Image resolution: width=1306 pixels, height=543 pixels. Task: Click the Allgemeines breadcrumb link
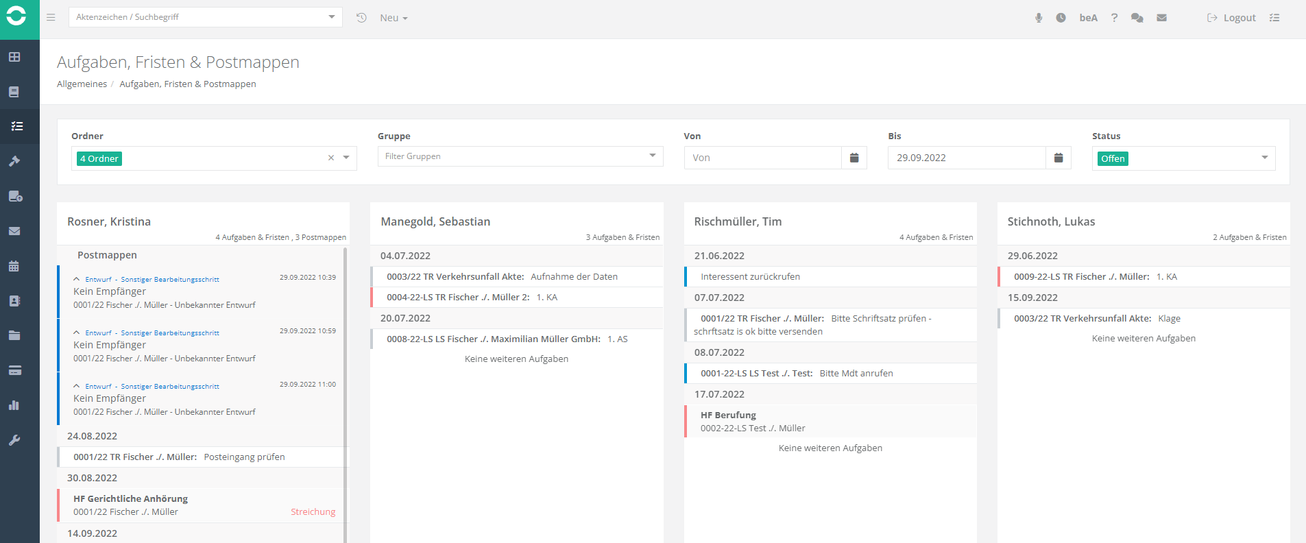click(x=82, y=84)
